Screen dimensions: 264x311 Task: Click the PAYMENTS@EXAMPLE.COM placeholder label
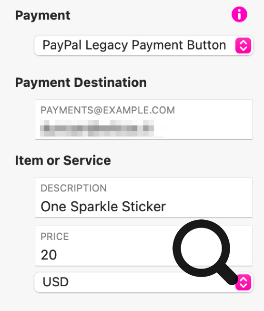[x=108, y=110]
